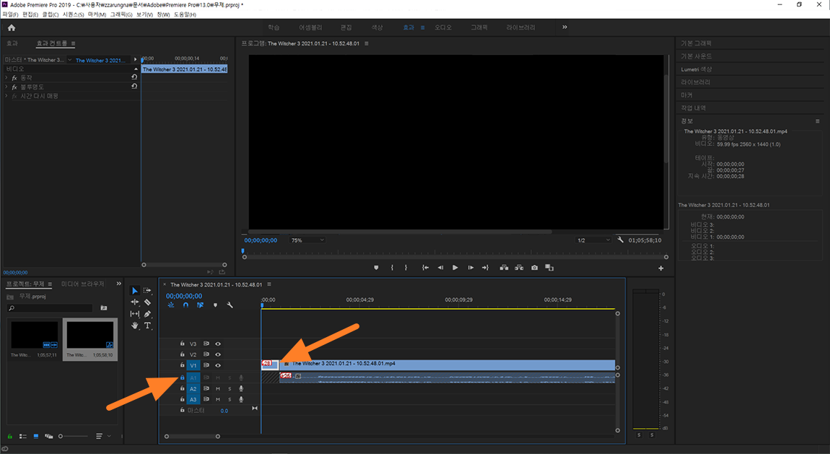
Task: Open the 파일(F) menu
Action: point(10,14)
